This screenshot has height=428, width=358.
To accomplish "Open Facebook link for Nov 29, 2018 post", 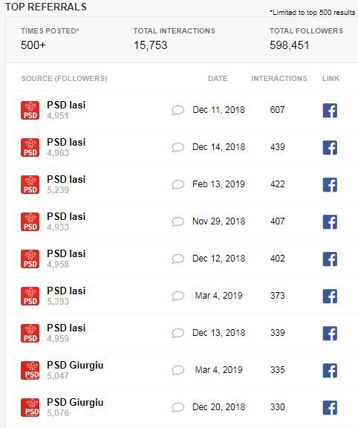I will [x=330, y=221].
